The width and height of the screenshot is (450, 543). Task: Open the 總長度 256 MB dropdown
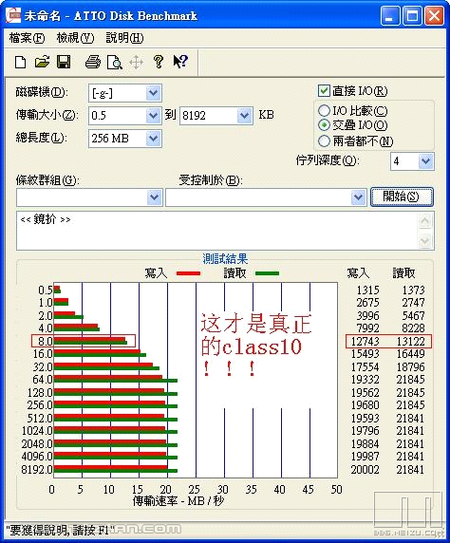click(x=153, y=139)
